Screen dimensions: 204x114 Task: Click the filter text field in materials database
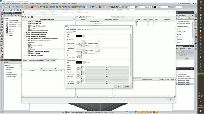click(x=99, y=17)
